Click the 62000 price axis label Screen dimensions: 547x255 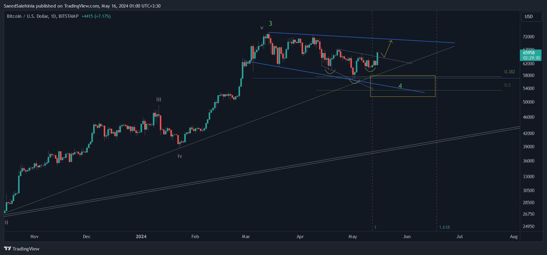tap(529, 64)
